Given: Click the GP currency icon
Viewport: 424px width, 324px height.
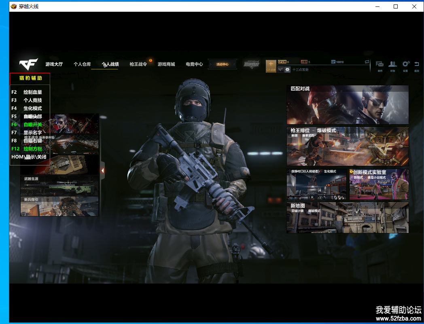Looking at the screenshot, I should (333, 62).
